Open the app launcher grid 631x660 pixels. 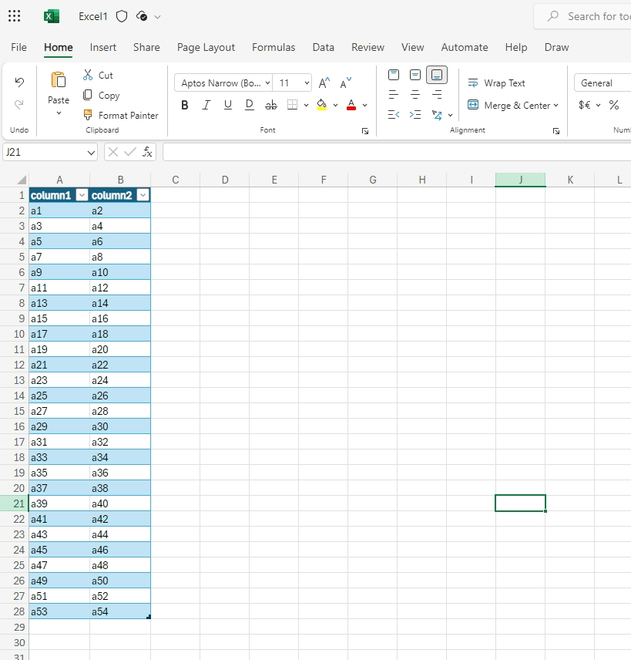tap(15, 16)
